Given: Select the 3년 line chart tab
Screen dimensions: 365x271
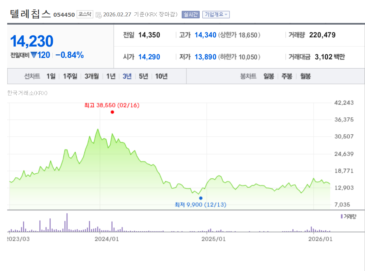Looking at the screenshot, I should click(x=127, y=76).
